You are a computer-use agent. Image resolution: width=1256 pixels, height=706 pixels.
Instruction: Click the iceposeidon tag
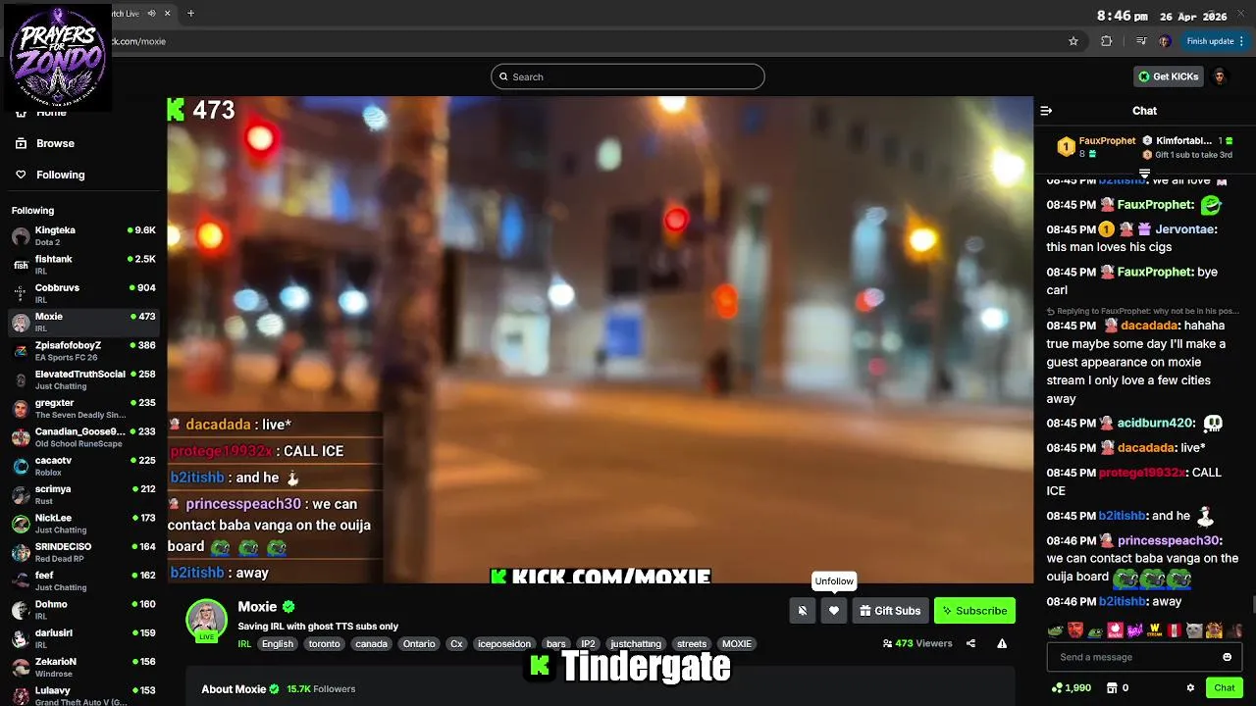tap(503, 644)
